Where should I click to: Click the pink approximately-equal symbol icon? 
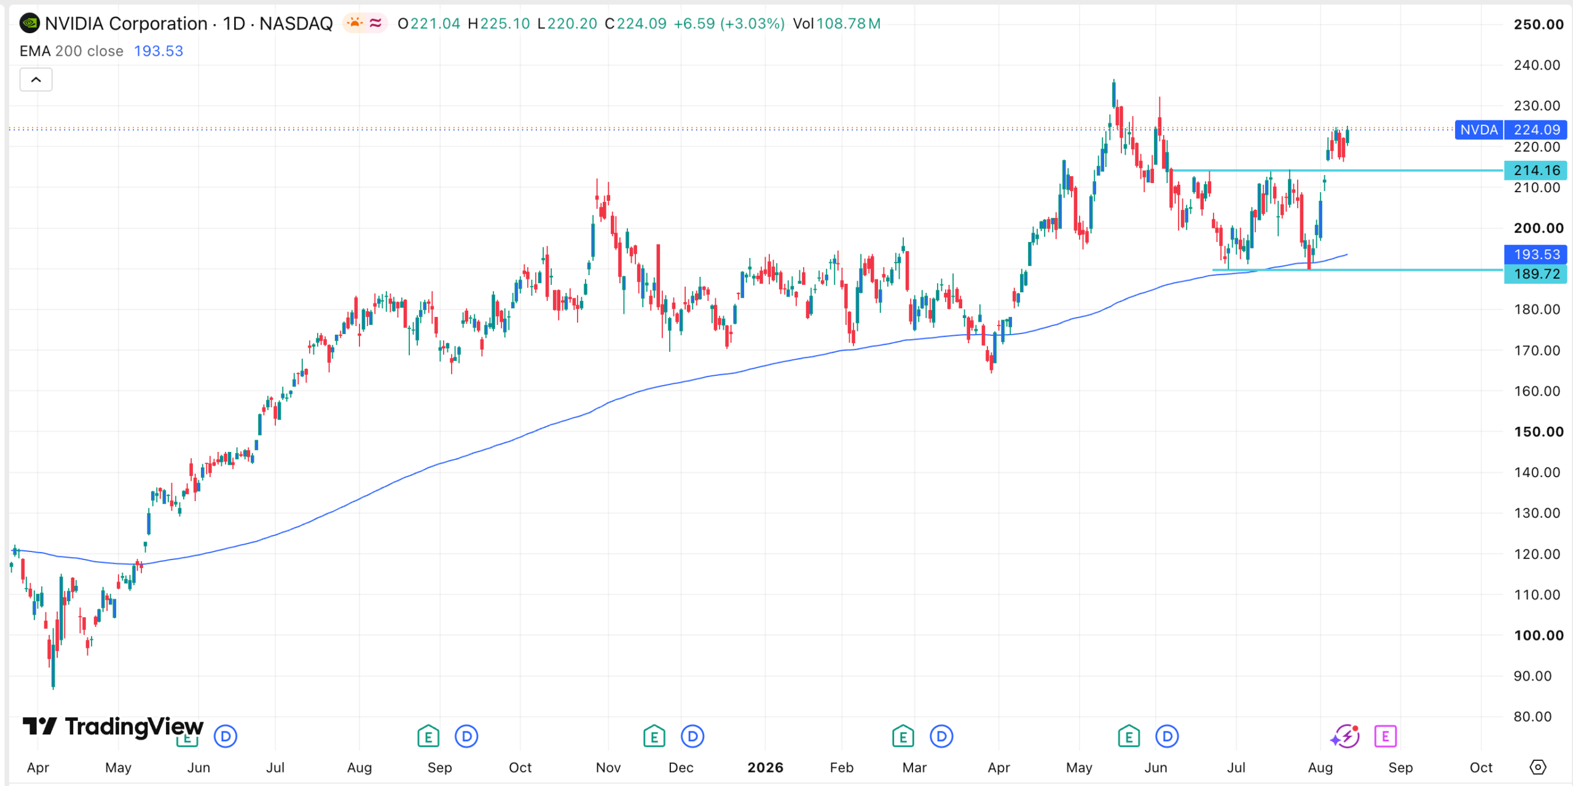(x=375, y=23)
